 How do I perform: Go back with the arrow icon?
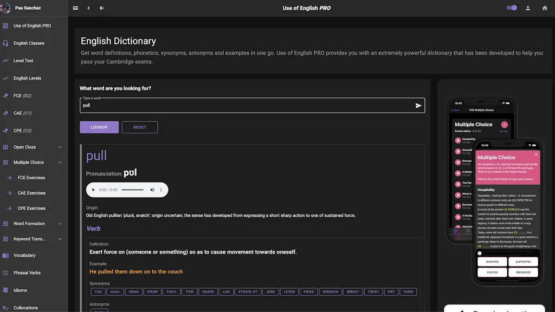[x=101, y=8]
